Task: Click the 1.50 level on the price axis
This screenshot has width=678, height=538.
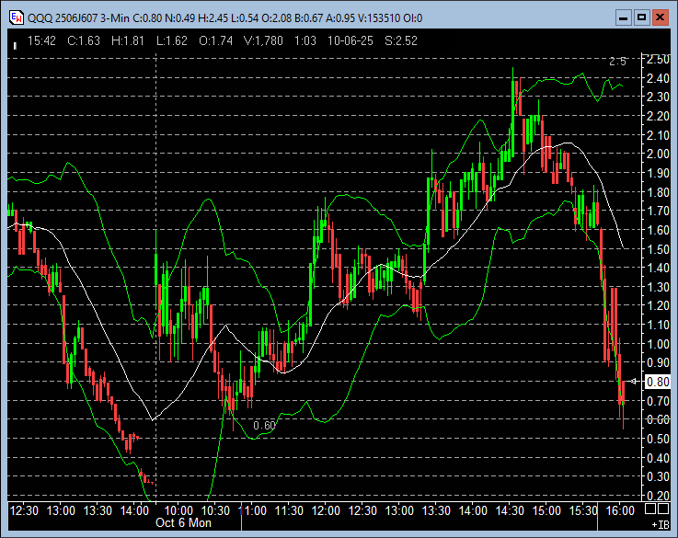Action: (658, 249)
